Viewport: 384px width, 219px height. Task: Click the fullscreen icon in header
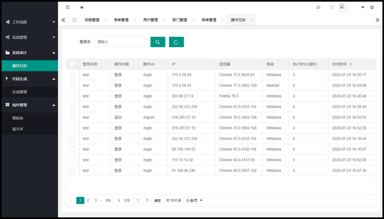coord(332,7)
